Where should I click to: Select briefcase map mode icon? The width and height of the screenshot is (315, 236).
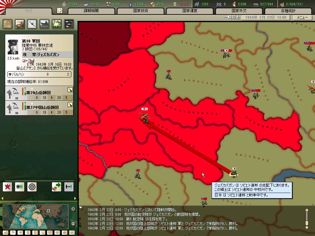tap(65, 233)
